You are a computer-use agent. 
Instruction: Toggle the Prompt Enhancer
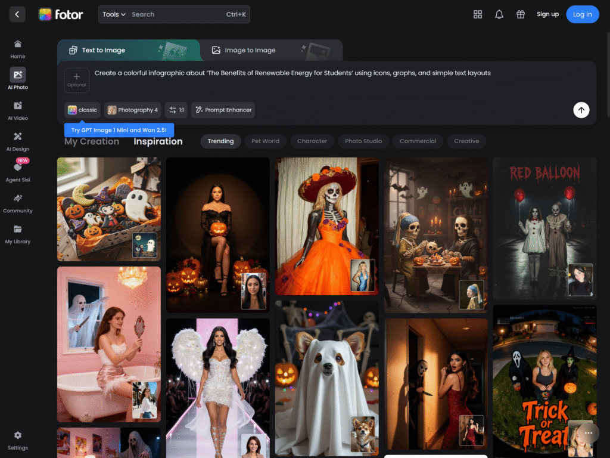[223, 110]
